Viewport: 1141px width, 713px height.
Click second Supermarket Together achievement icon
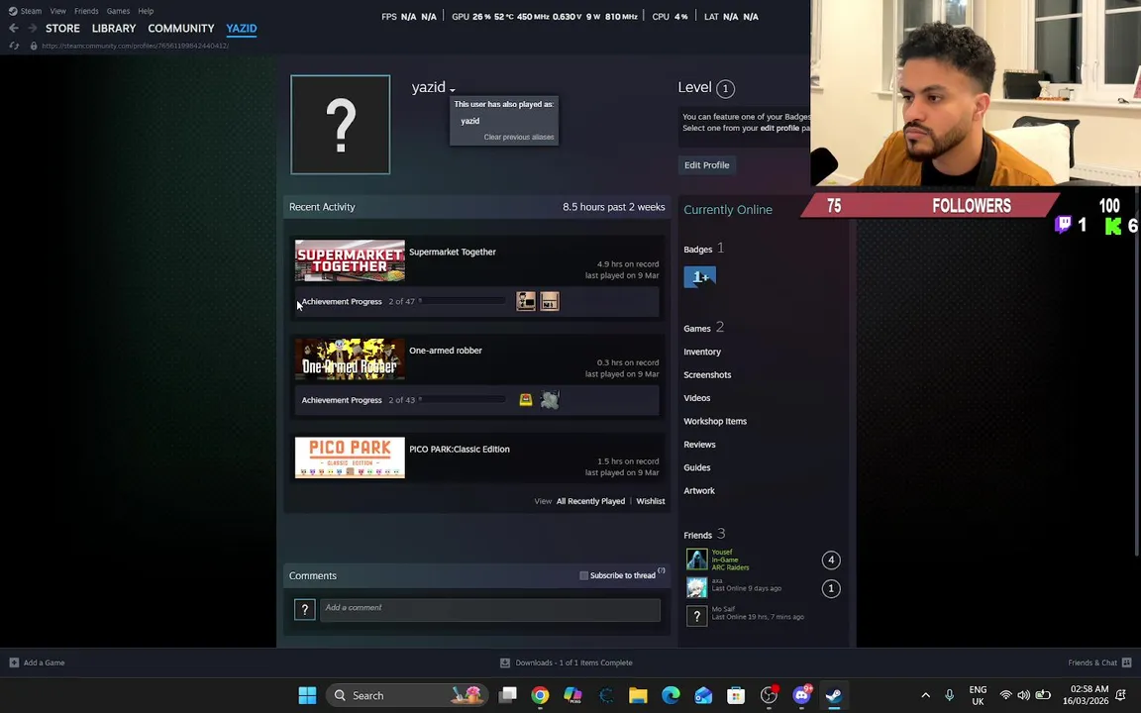pyautogui.click(x=550, y=301)
